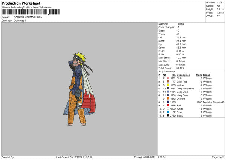Viewport: 226px width, 160px height.
Task: Select the "N#" column header
Action: click(x=165, y=75)
